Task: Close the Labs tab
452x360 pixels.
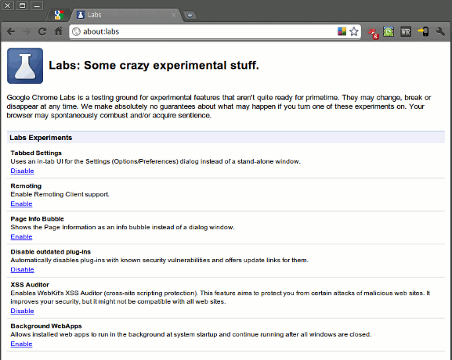Action: (x=174, y=15)
